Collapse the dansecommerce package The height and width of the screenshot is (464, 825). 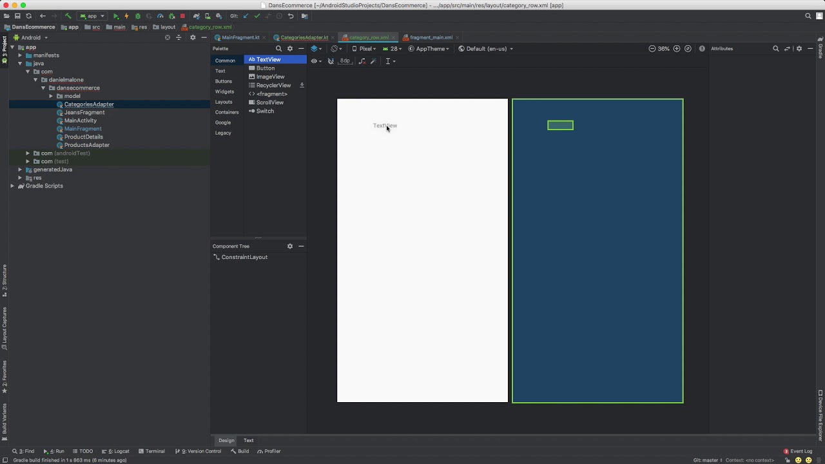click(43, 88)
